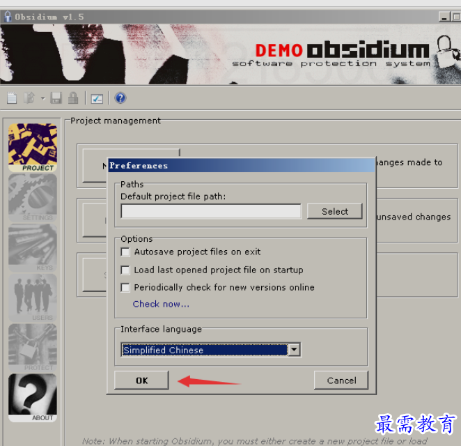Click Cancel in the Preferences dialog
The width and height of the screenshot is (461, 446).
(341, 380)
